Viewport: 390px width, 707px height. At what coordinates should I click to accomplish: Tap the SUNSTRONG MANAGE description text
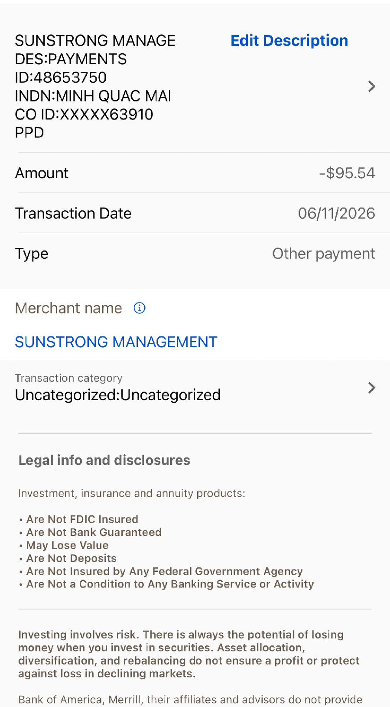[95, 41]
